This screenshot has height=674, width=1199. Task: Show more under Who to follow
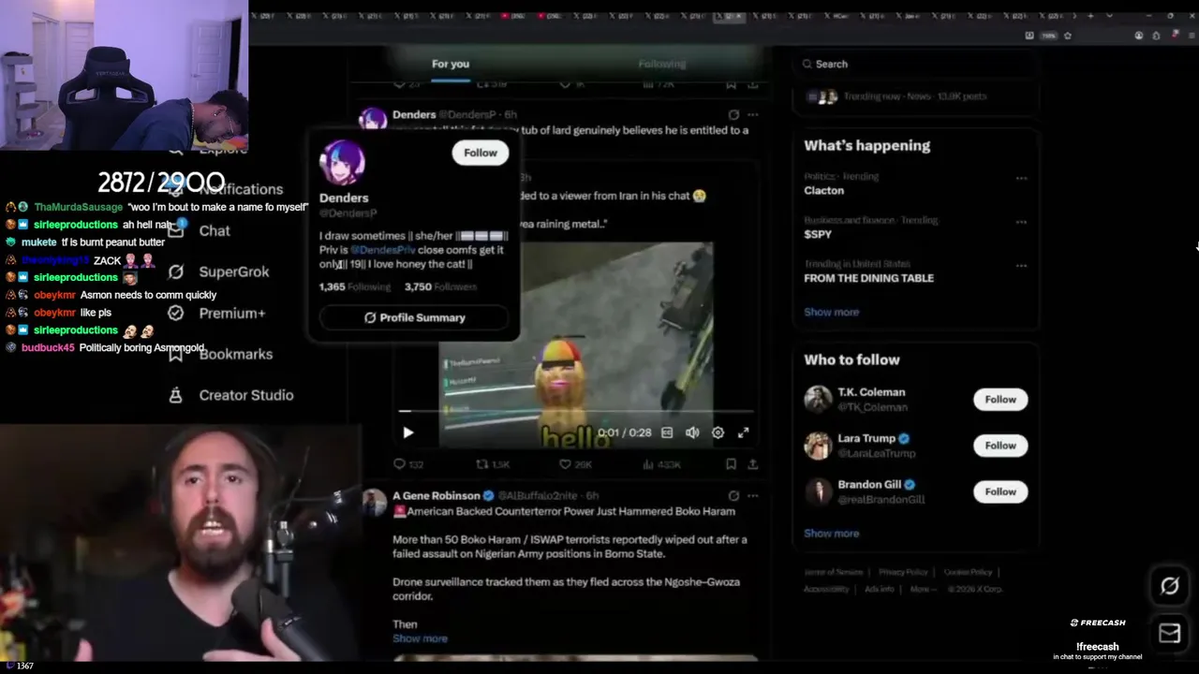pos(831,533)
